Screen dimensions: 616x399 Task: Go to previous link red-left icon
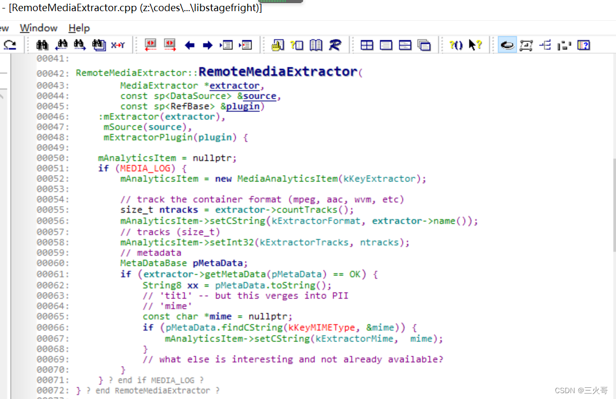[150, 45]
